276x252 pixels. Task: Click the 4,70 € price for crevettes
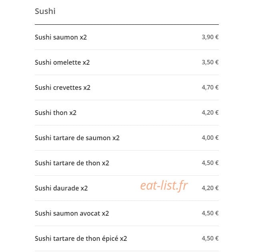pos(210,87)
